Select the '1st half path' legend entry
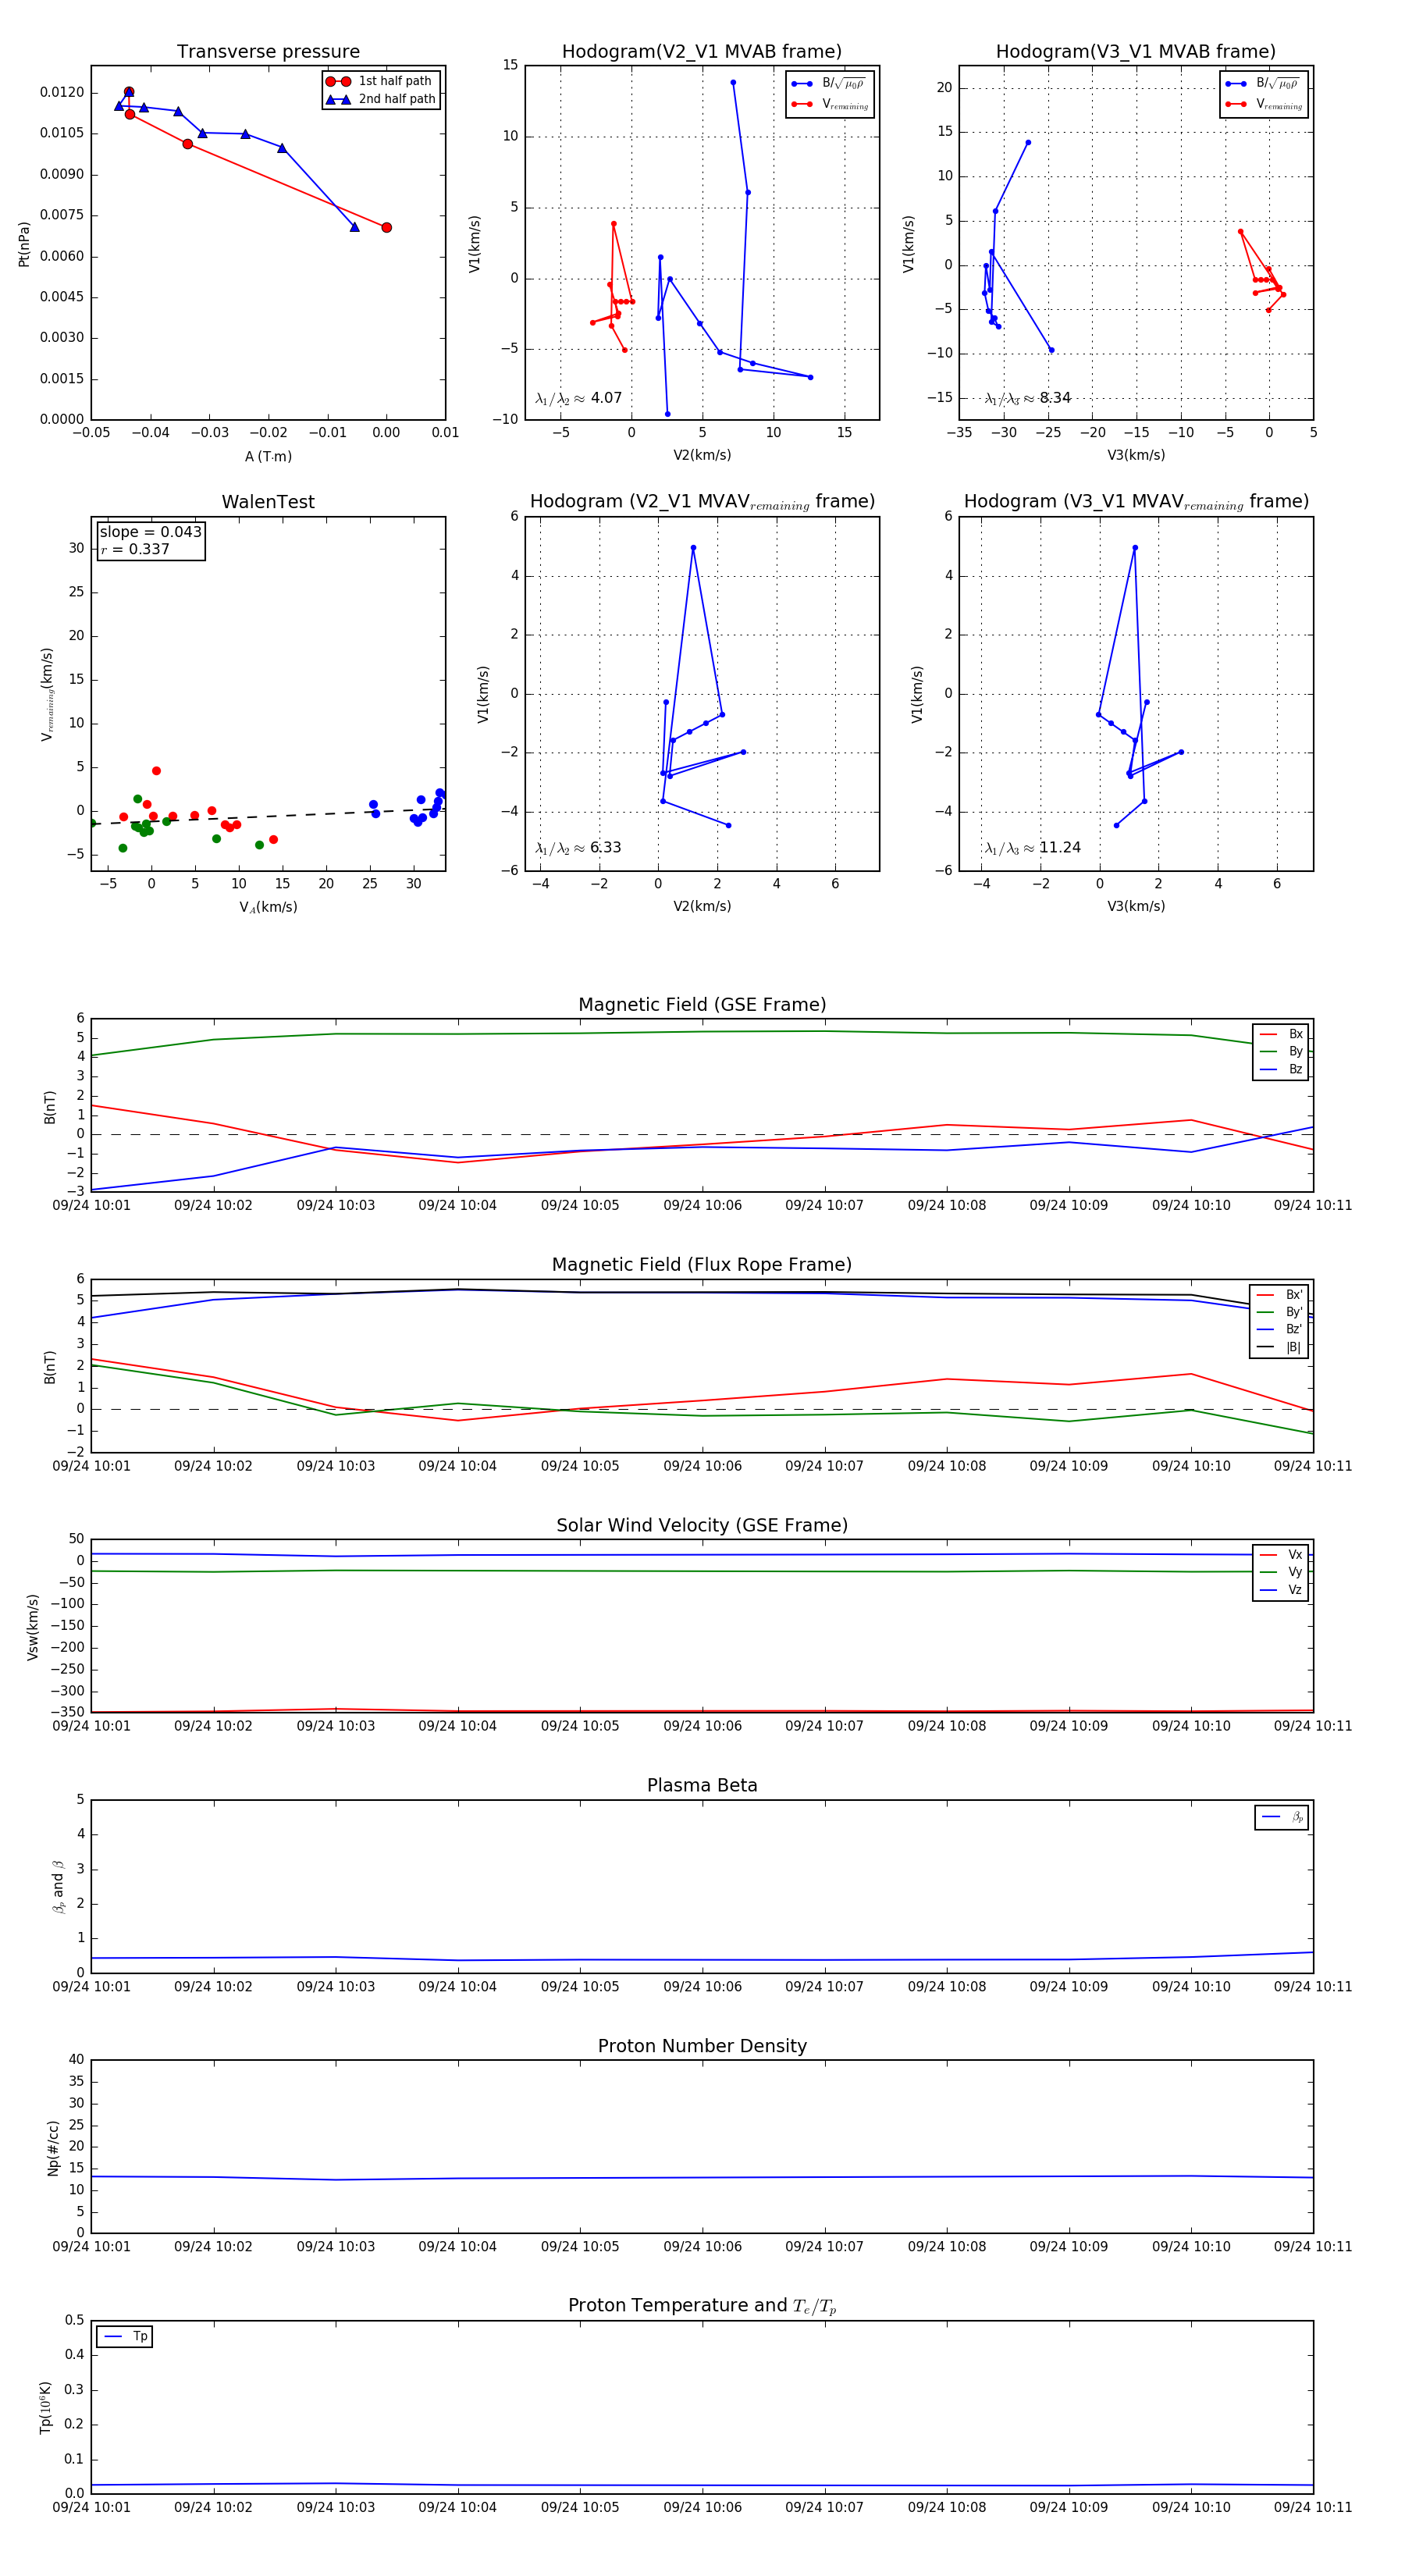The image size is (1405, 2576). (x=380, y=81)
